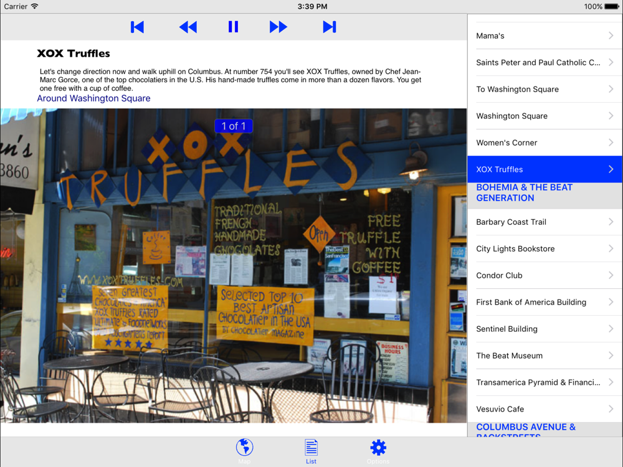The image size is (623, 467).
Task: Open The Beat Museum stop
Action: [x=545, y=356]
